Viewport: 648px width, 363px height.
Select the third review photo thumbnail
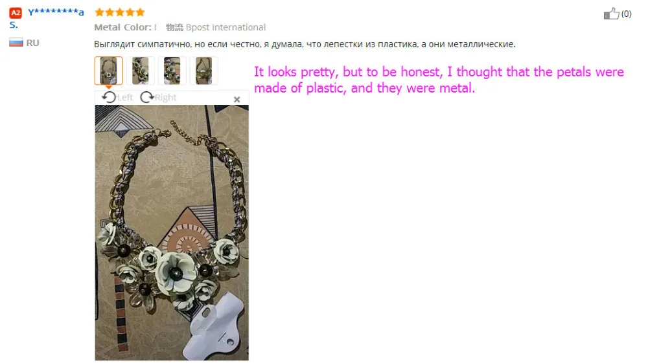tap(172, 71)
